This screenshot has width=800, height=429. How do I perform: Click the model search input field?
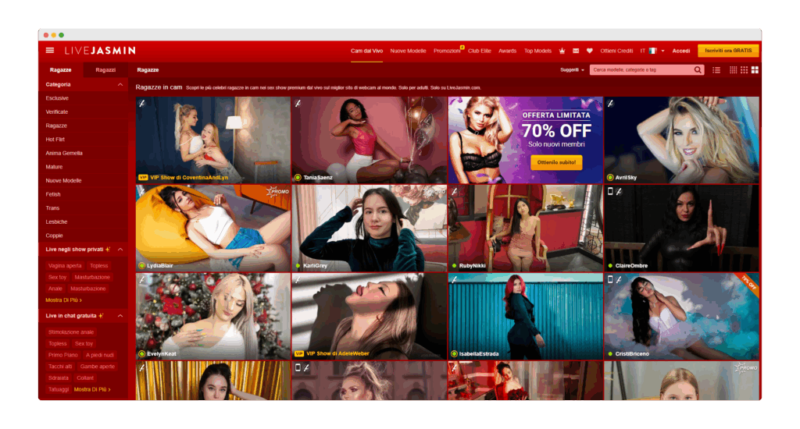pyautogui.click(x=641, y=70)
